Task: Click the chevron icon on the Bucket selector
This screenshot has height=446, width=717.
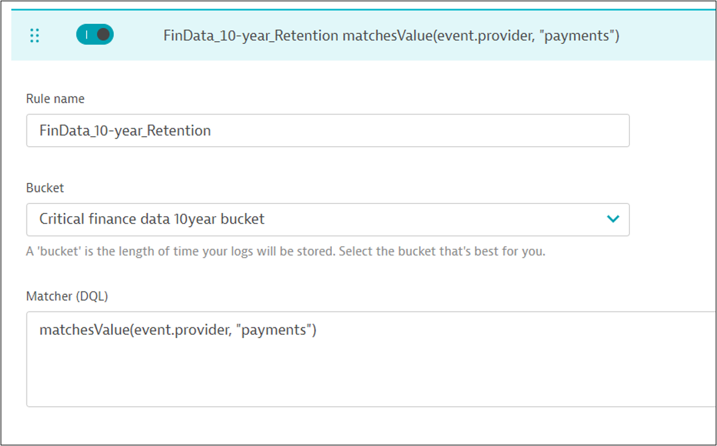Action: (x=613, y=220)
